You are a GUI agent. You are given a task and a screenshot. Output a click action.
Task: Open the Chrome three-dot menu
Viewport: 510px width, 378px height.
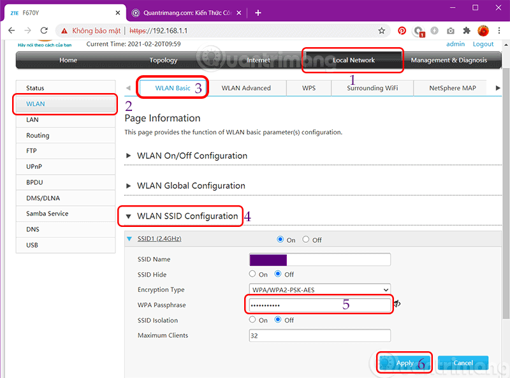click(499, 30)
